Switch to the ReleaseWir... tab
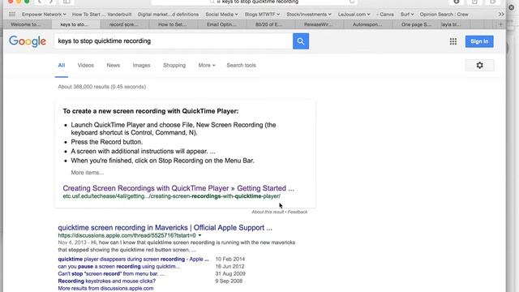The width and height of the screenshot is (519, 292). click(x=318, y=24)
